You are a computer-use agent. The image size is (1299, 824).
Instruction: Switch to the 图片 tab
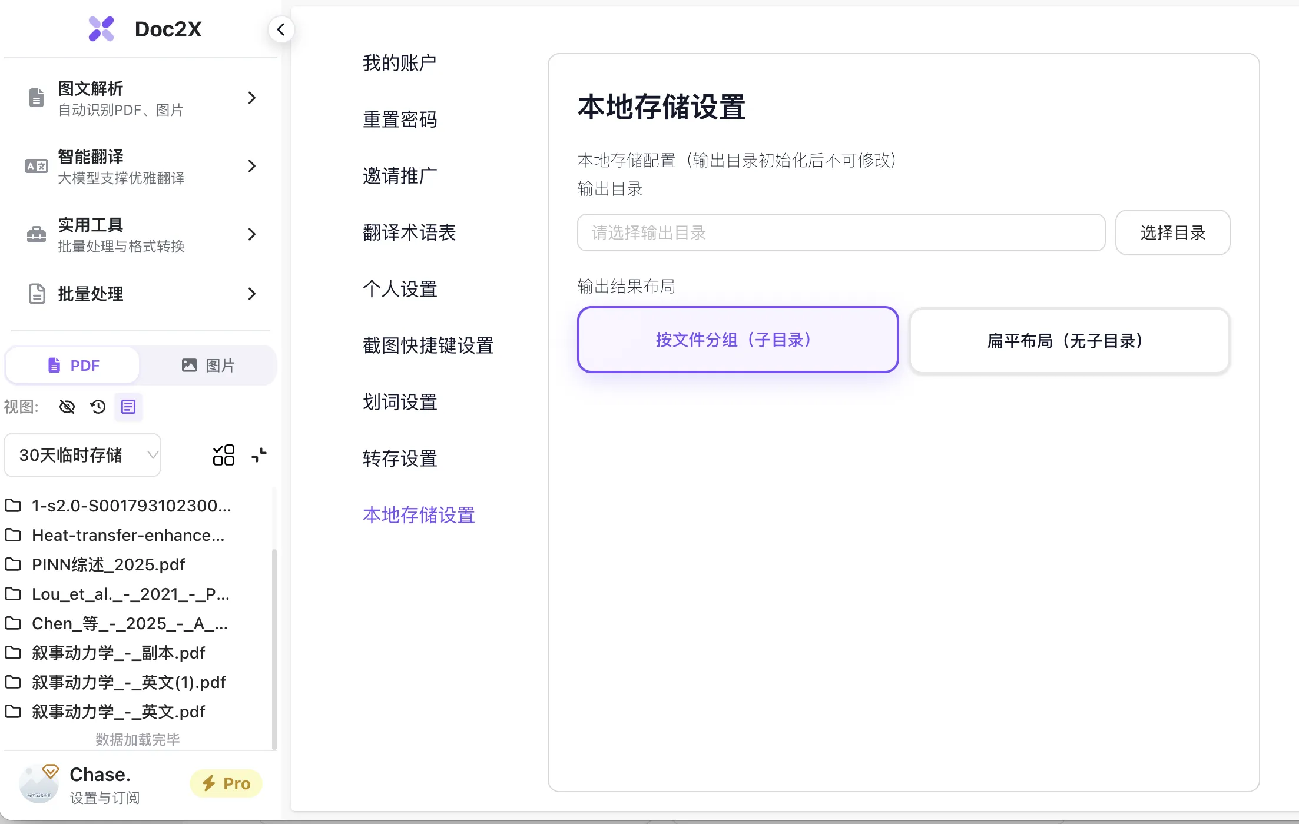click(x=208, y=366)
